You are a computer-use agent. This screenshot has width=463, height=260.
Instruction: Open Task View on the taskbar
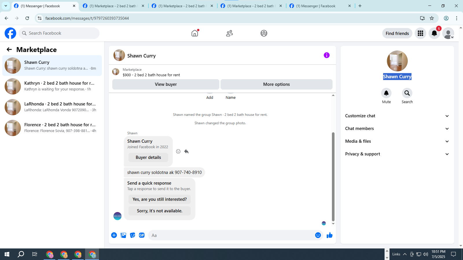pyautogui.click(x=35, y=254)
